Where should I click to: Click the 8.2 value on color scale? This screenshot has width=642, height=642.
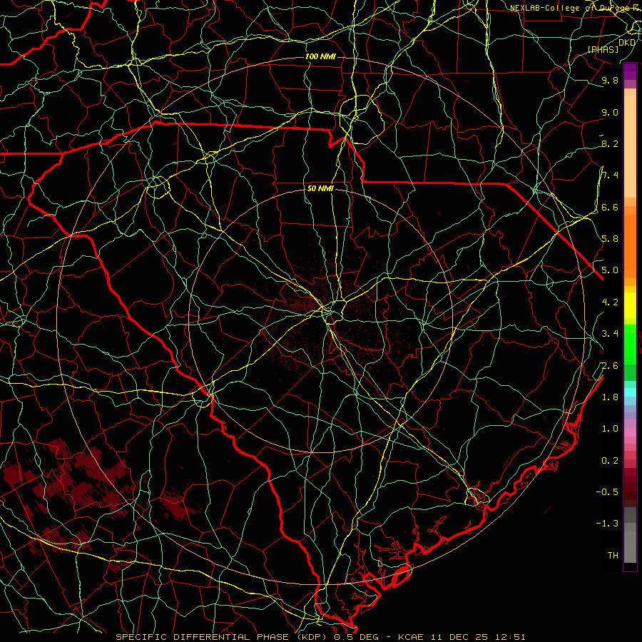[x=610, y=143]
